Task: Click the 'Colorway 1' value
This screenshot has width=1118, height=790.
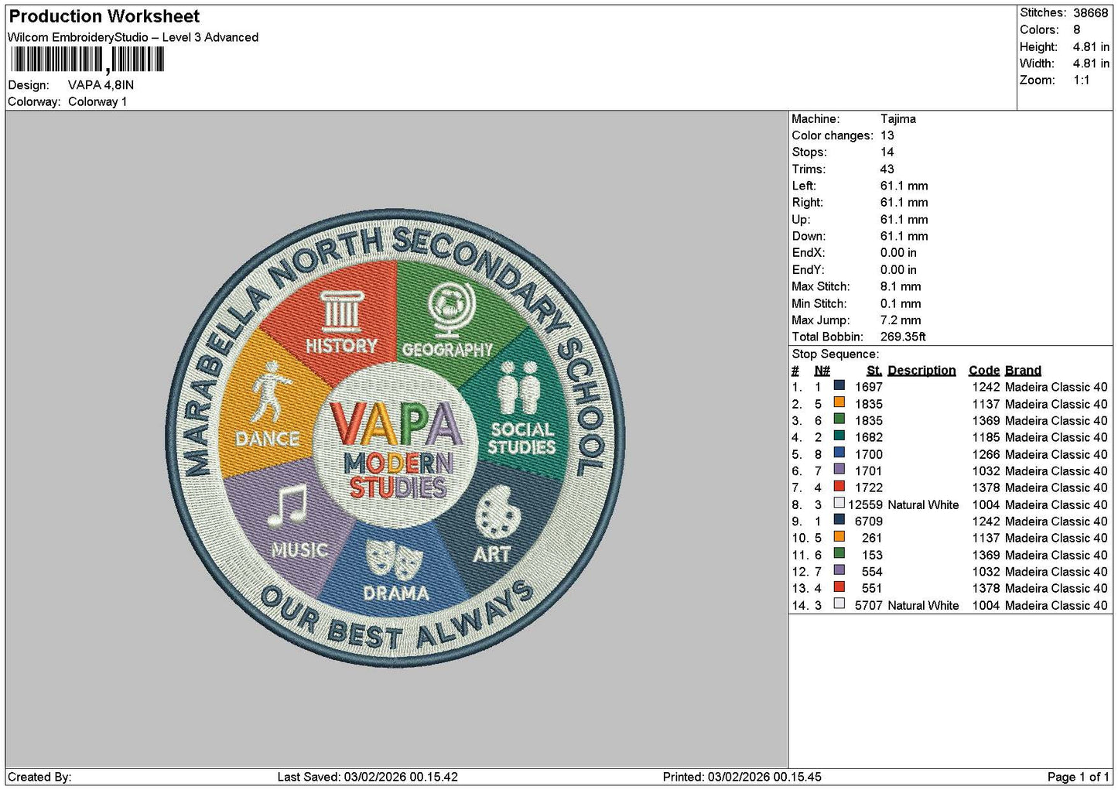Action: click(97, 101)
